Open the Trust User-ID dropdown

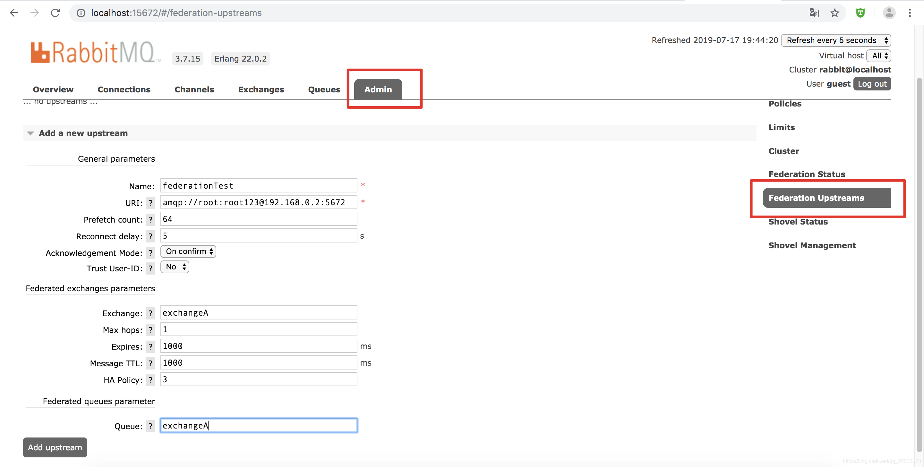coord(175,267)
